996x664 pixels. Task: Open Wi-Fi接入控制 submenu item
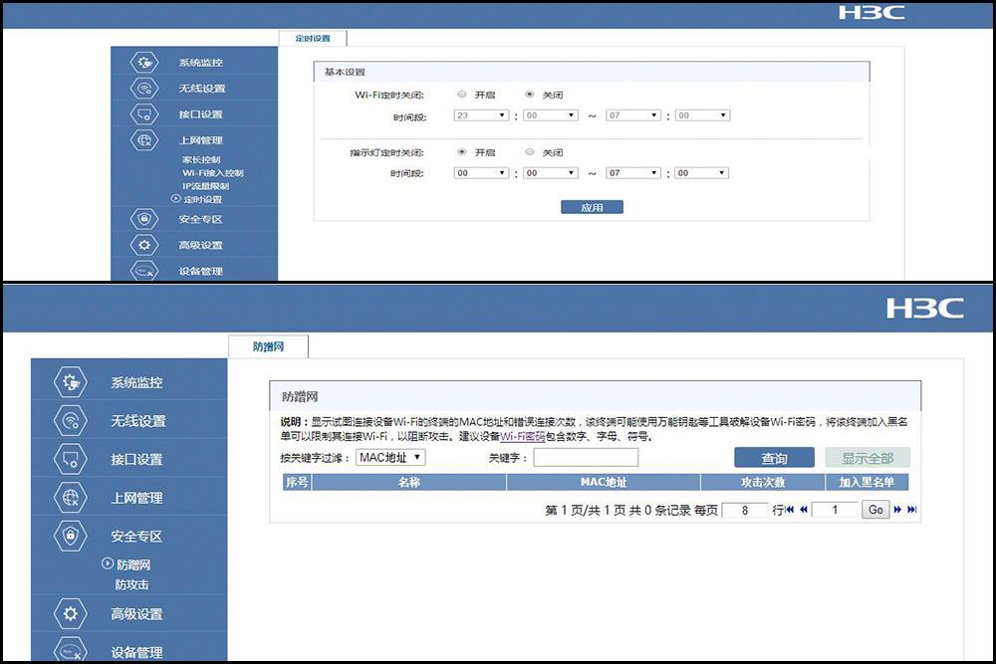point(213,172)
